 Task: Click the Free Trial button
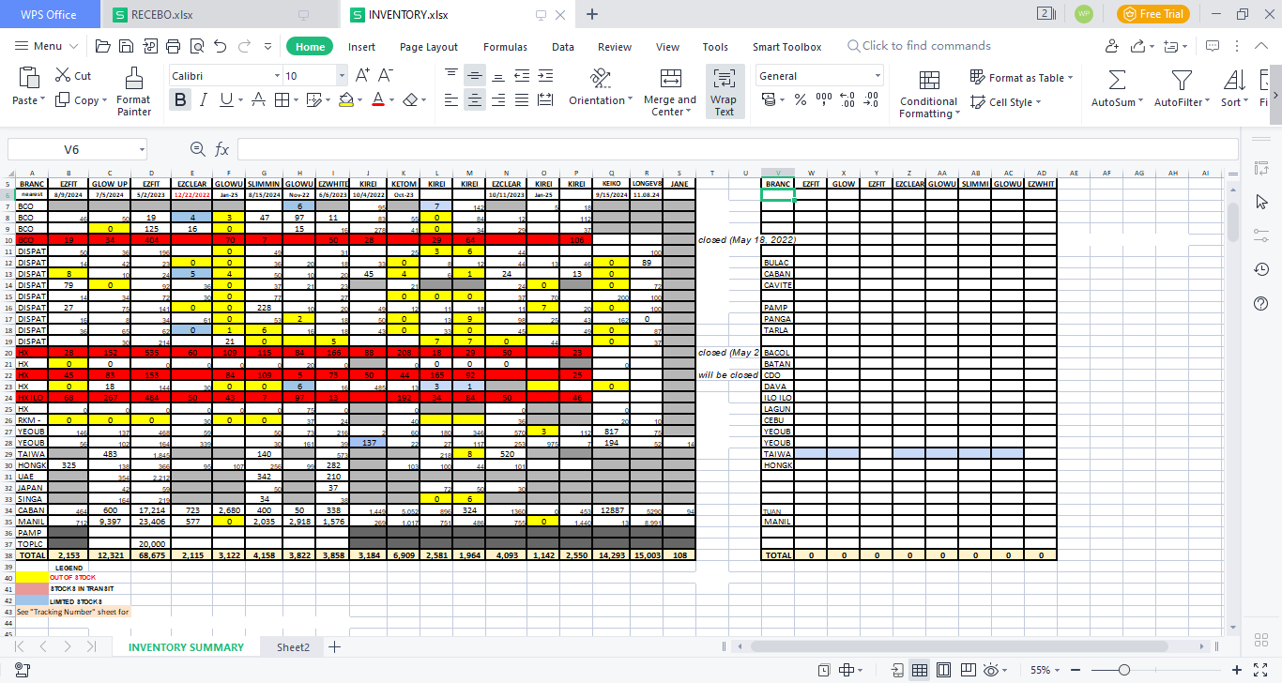(x=1153, y=14)
